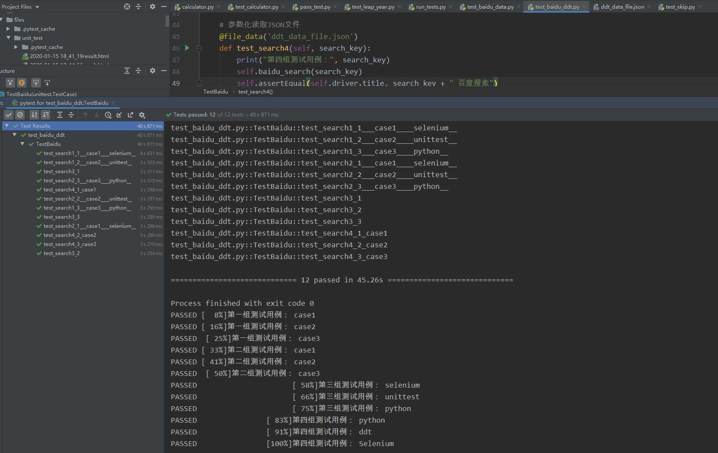This screenshot has height=453, width=718.
Task: Open test history clock icon
Action: (108, 115)
